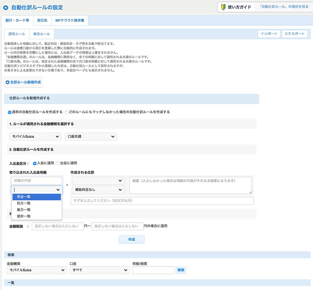This screenshot has height=290, width=313.
Task: Click the gear icon beside 自動仕訳ルールの設定
Action: point(6,8)
